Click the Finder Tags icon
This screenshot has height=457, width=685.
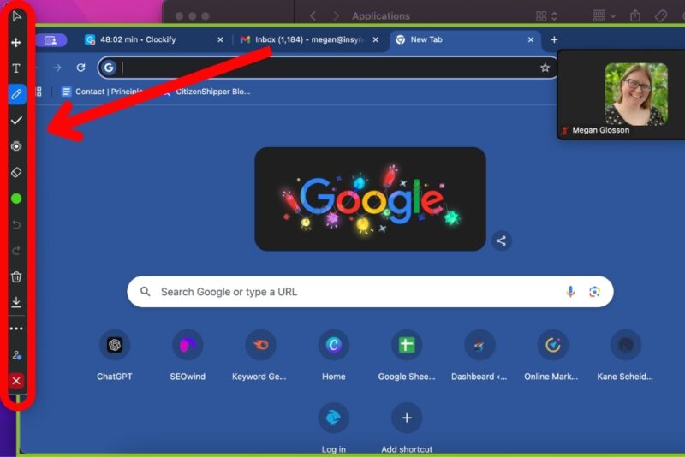click(x=661, y=16)
